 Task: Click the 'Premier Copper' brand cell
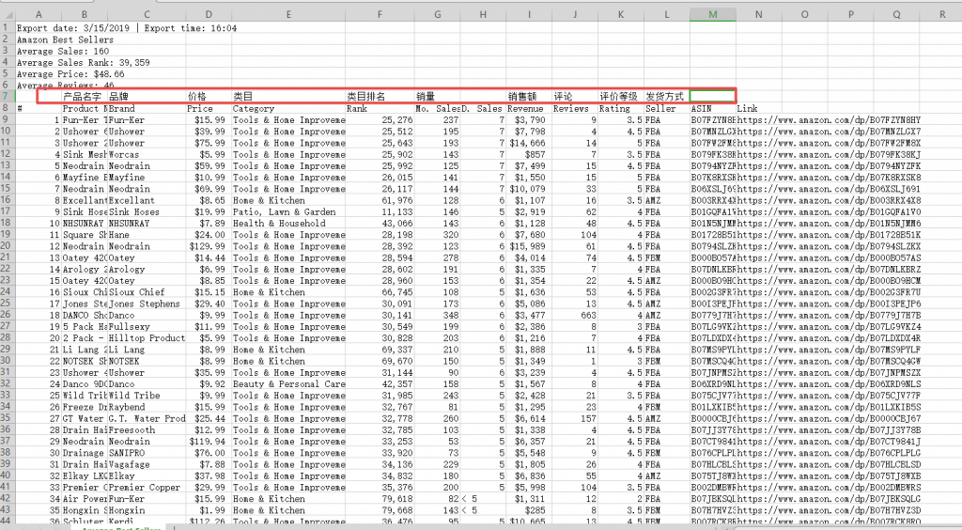tap(147, 487)
